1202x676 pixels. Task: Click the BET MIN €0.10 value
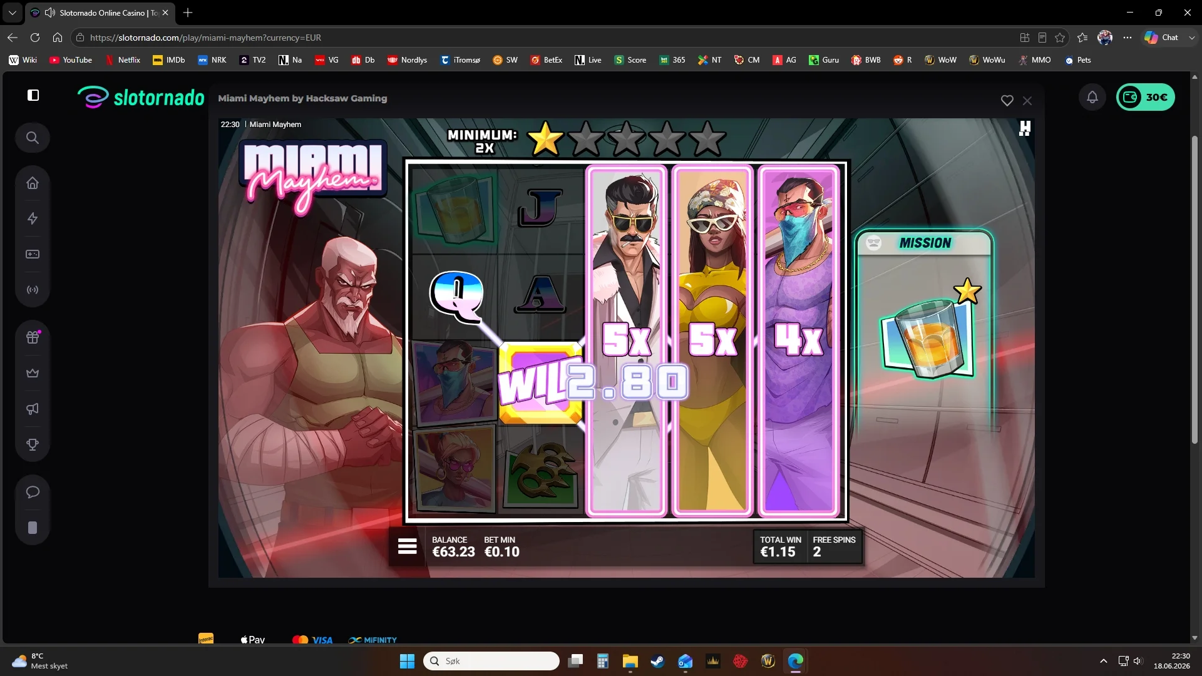pyautogui.click(x=501, y=552)
